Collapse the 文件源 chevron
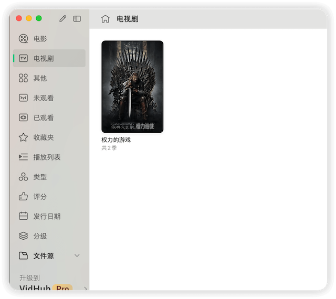Viewport: 336px width, 299px height. tap(77, 256)
